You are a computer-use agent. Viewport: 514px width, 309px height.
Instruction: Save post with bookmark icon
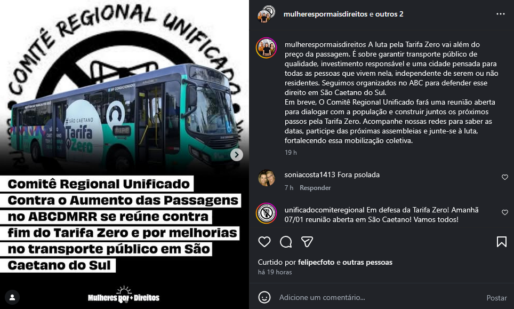point(502,242)
